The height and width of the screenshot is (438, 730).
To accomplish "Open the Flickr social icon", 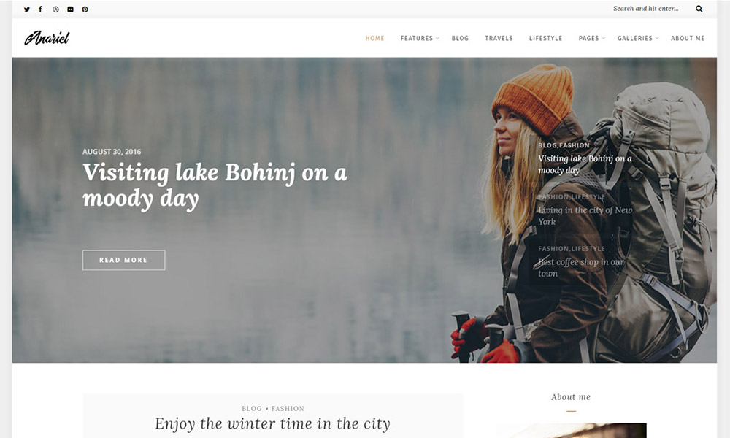I will (x=70, y=9).
